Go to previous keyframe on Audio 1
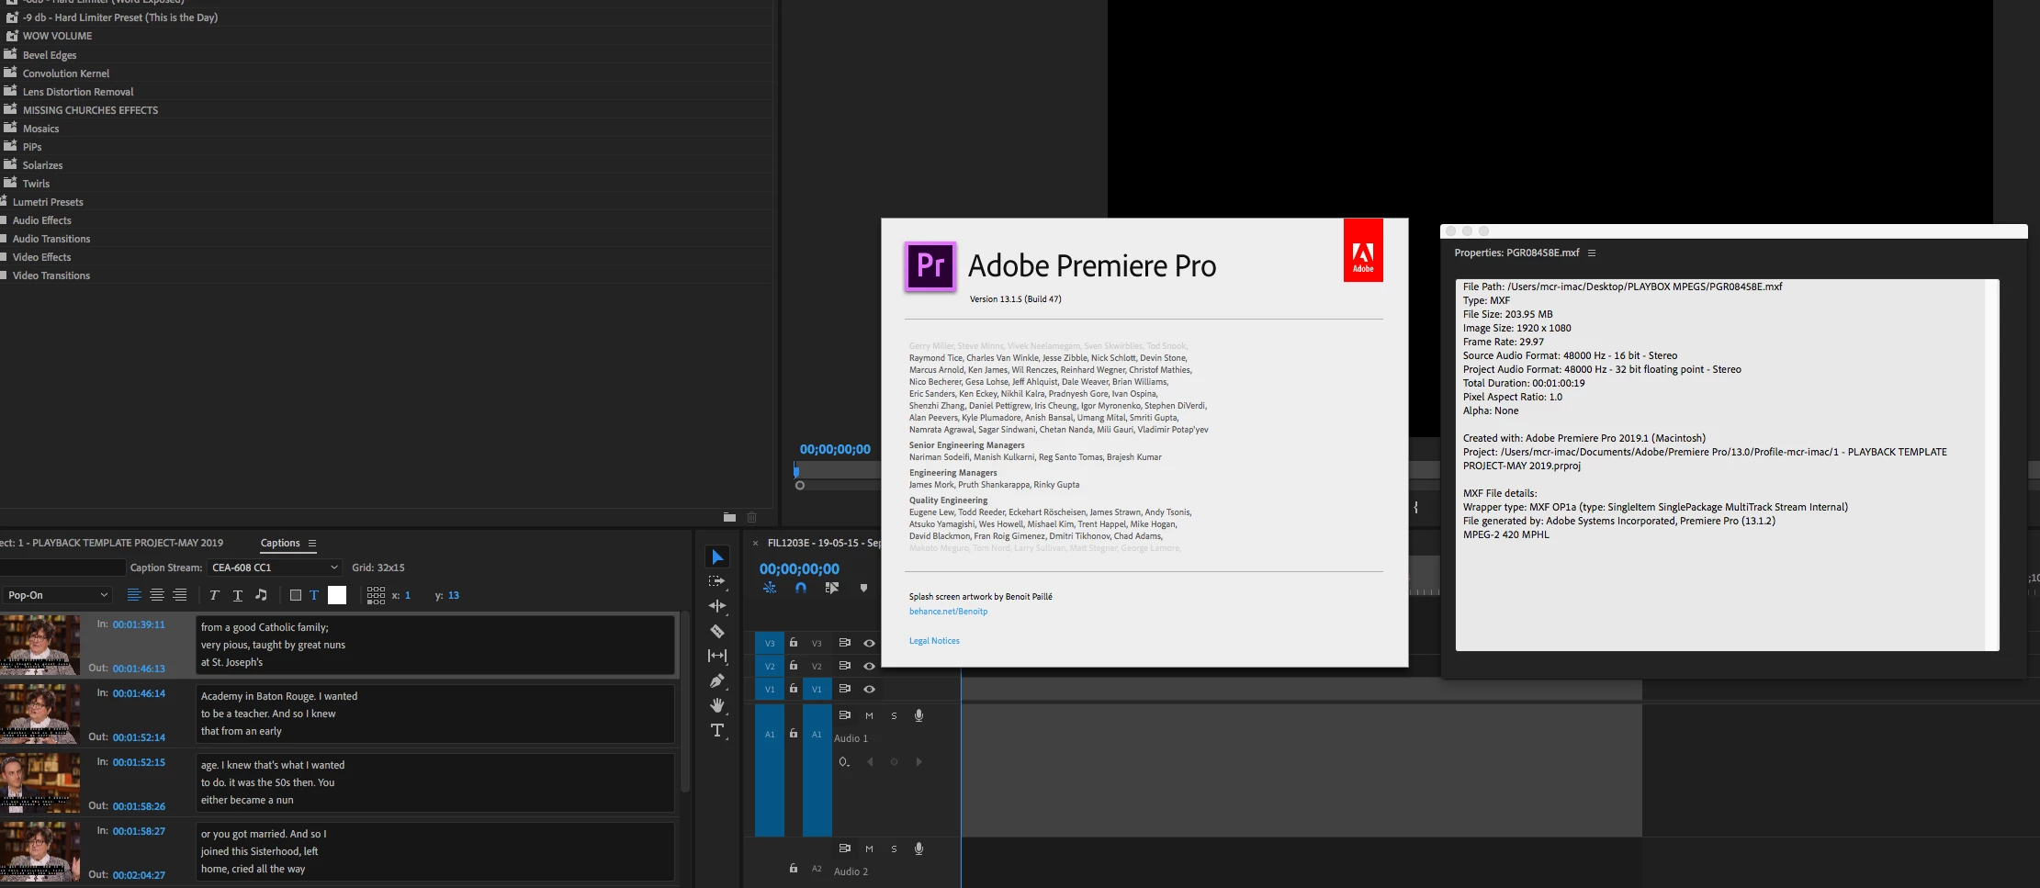Viewport: 2040px width, 888px height. (x=870, y=761)
